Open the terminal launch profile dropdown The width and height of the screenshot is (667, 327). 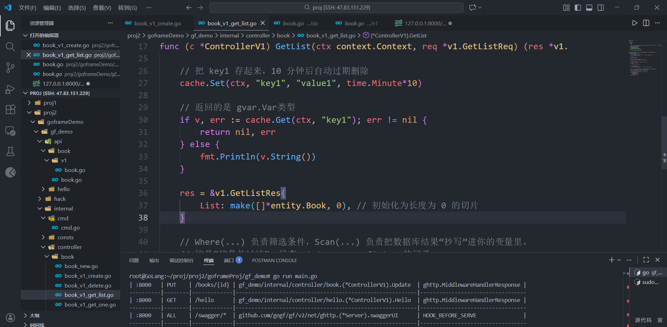(619, 260)
